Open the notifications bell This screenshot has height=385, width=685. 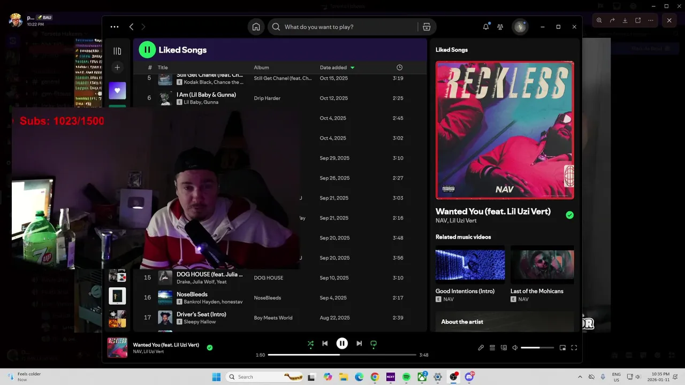pyautogui.click(x=486, y=27)
